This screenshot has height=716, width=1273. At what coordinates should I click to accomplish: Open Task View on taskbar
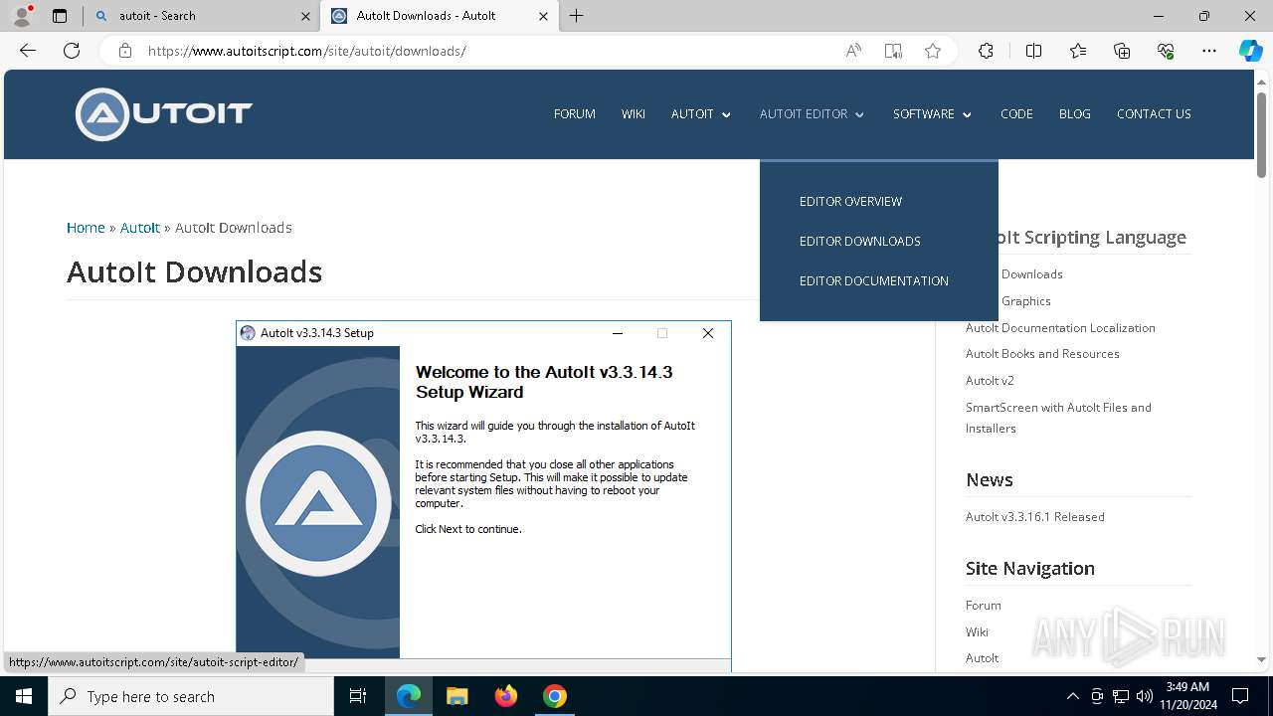pyautogui.click(x=358, y=696)
